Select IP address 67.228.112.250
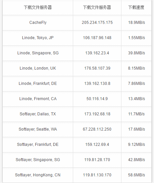Screen dimensions: 154x183 [x=97, y=129]
